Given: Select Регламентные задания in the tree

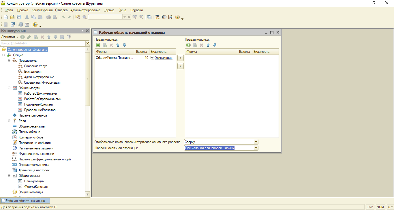Looking at the screenshot, I should click(36, 148).
